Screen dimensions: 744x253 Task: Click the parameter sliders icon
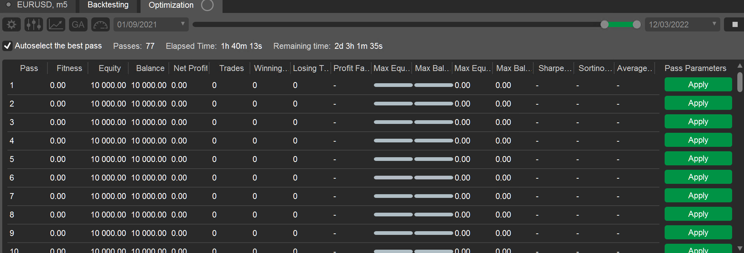click(x=34, y=25)
